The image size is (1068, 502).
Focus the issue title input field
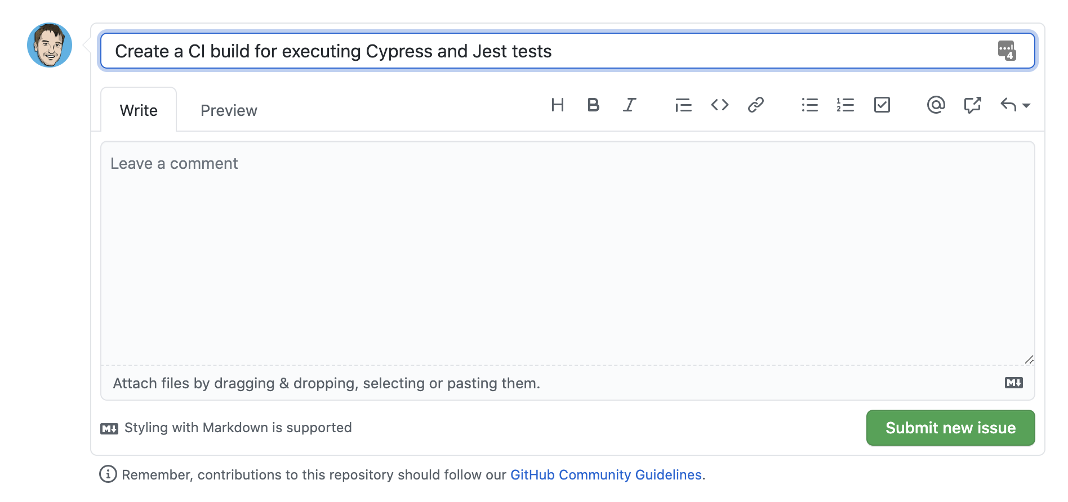(x=568, y=51)
